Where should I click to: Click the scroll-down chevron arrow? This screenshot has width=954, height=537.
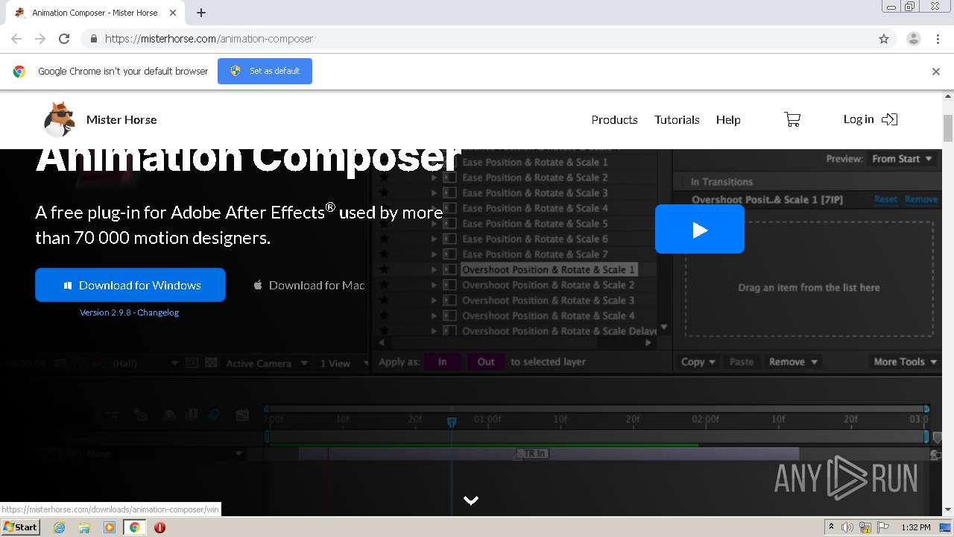pos(471,500)
